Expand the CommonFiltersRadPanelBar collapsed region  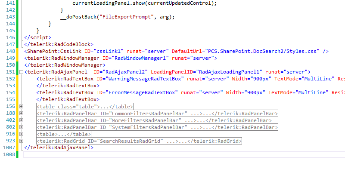point(22,114)
